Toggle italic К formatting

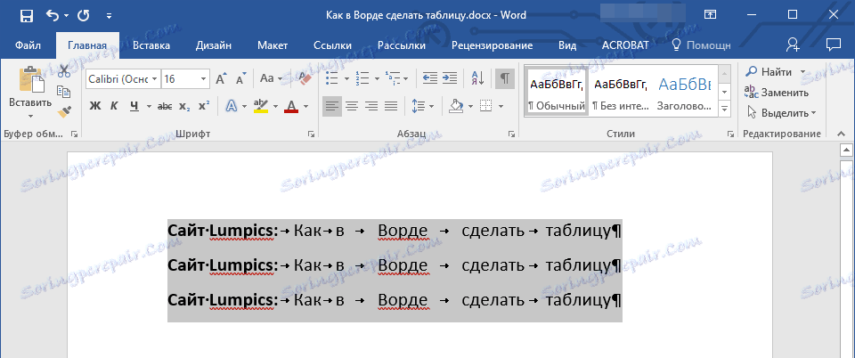[114, 106]
